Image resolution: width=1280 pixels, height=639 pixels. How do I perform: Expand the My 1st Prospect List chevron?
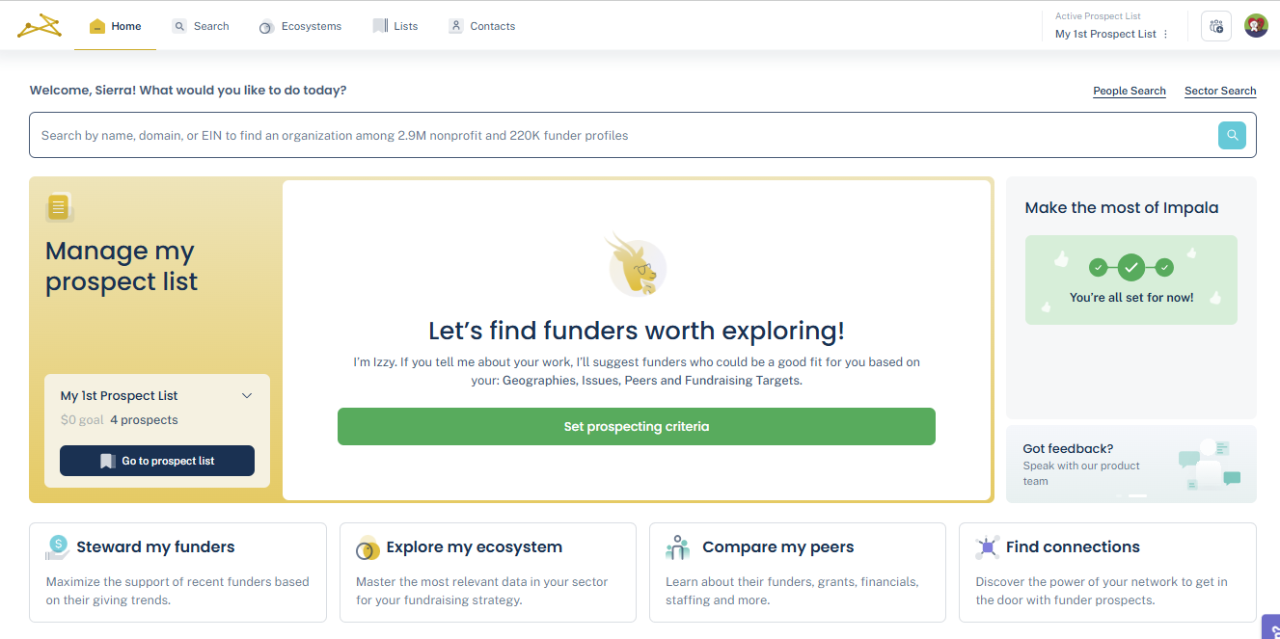[247, 396]
